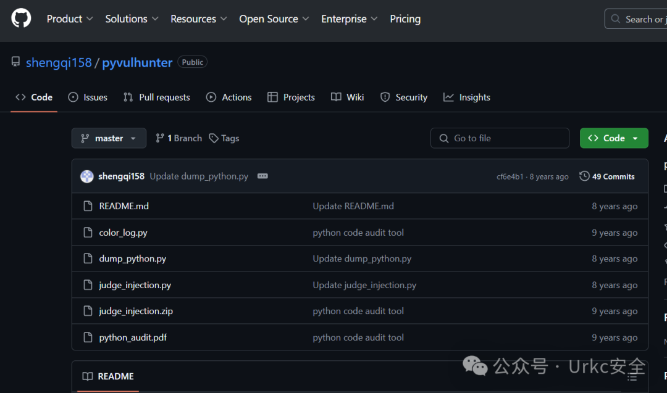Image resolution: width=667 pixels, height=393 pixels.
Task: Open color_log.py file
Action: (124, 233)
